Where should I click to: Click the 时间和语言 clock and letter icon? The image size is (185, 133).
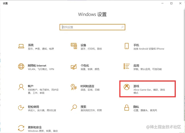74,87
